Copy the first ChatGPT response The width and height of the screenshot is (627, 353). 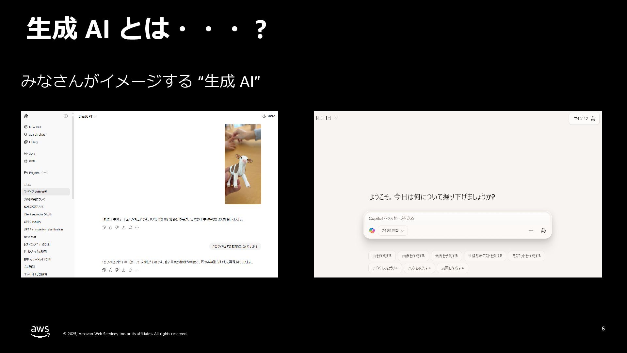pos(104,227)
